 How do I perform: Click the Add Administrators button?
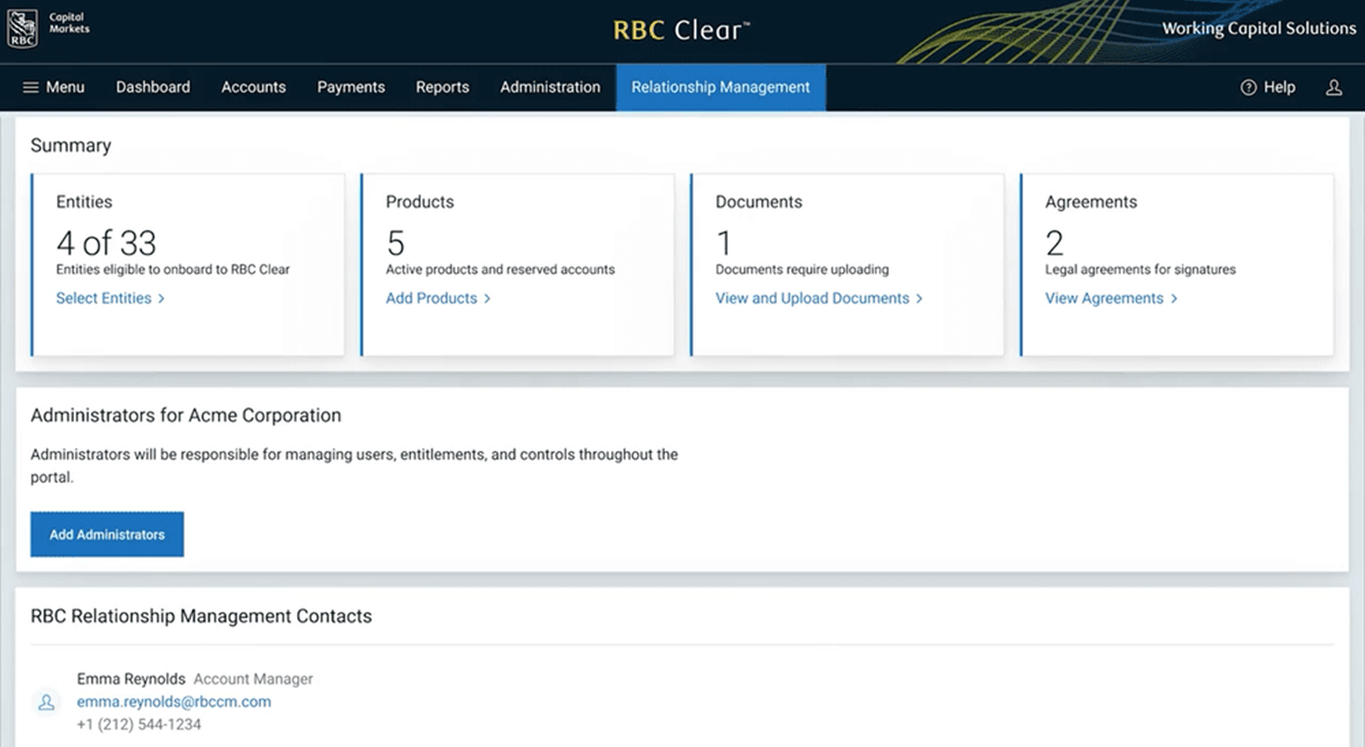click(107, 534)
